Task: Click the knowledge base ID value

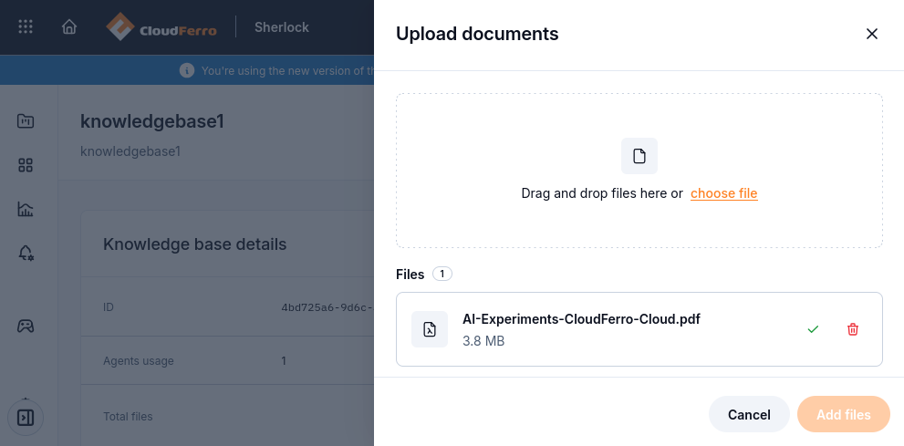Action: [x=327, y=307]
